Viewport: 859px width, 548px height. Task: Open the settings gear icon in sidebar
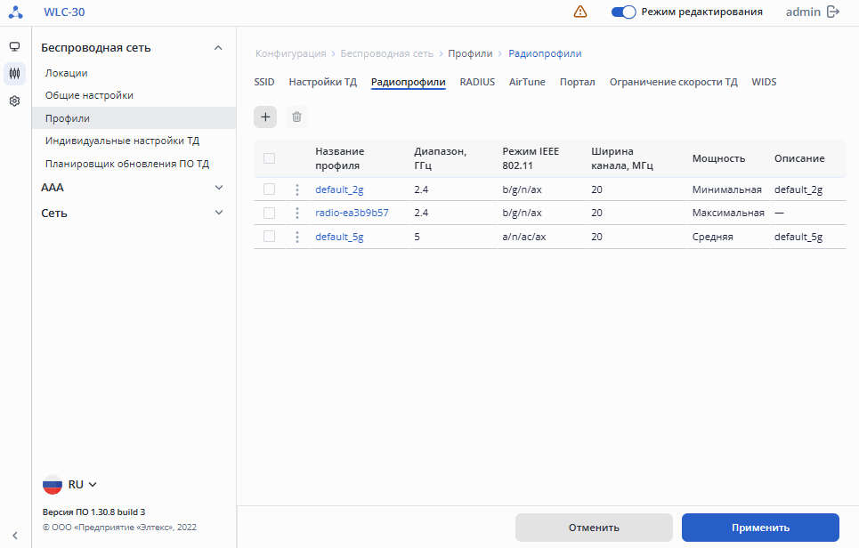pos(14,101)
